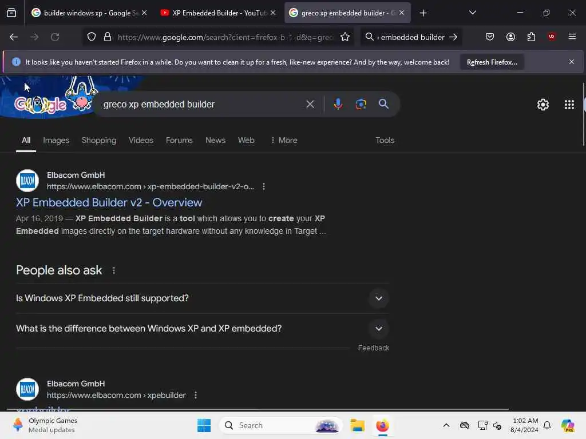This screenshot has height=439, width=586.
Task: Open the Pocket save icon
Action: pos(490,37)
